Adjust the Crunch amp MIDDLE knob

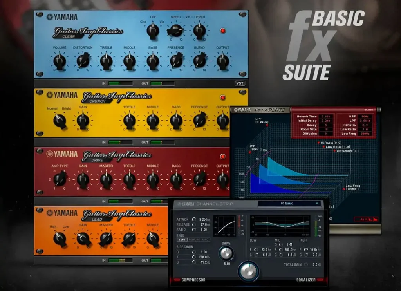point(153,121)
